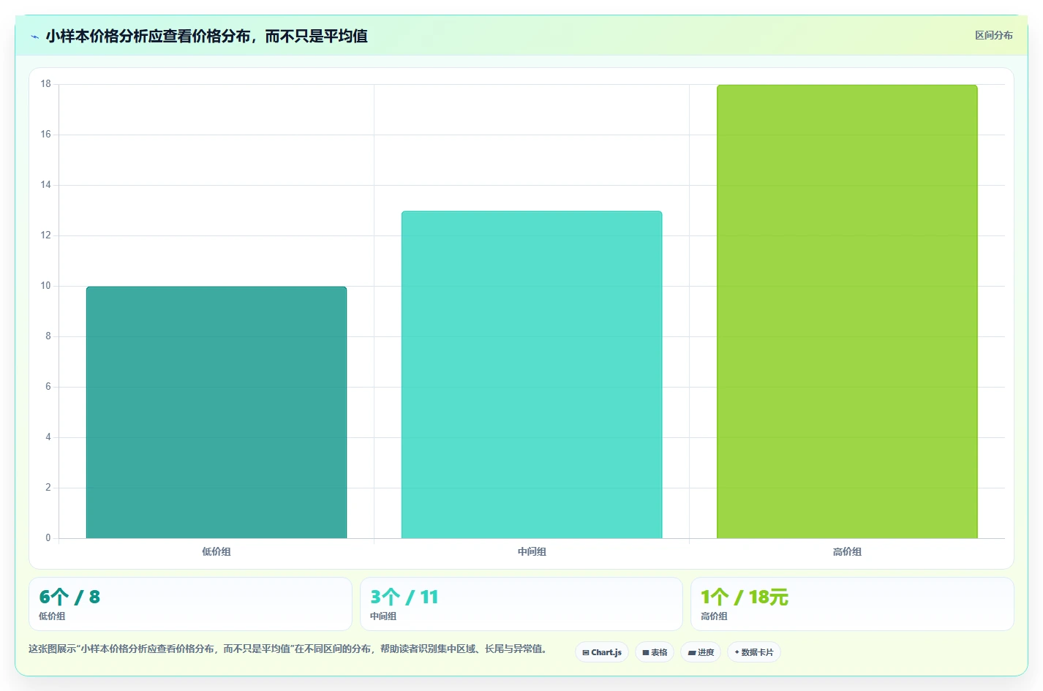
Task: Click the turquoise 中间组 bar
Action: [532, 375]
